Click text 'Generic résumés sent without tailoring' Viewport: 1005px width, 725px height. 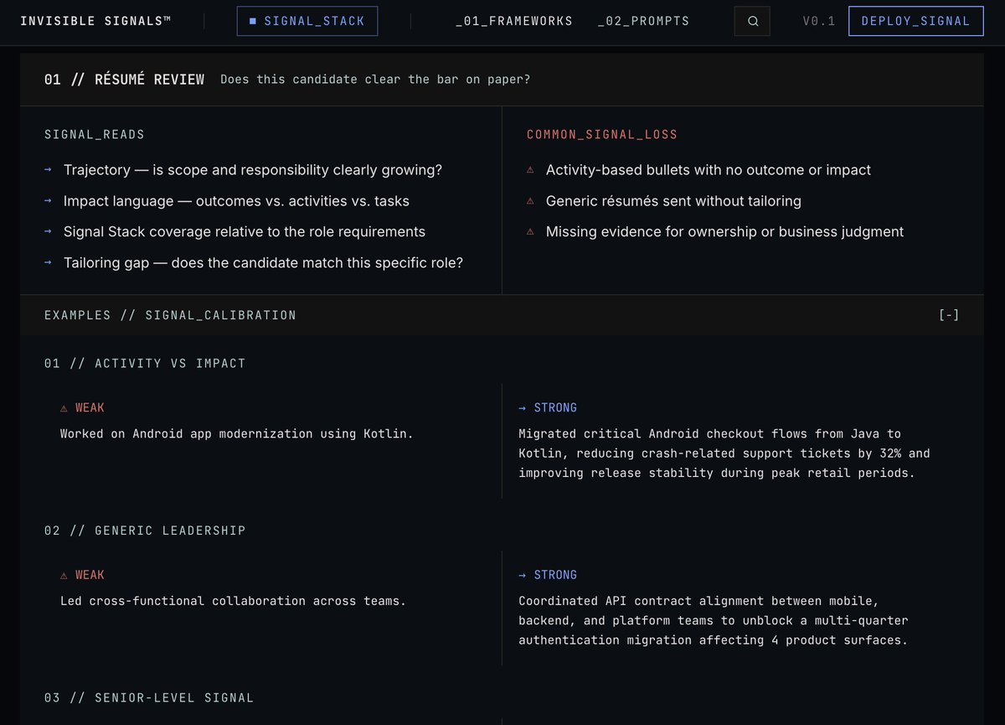[673, 201]
